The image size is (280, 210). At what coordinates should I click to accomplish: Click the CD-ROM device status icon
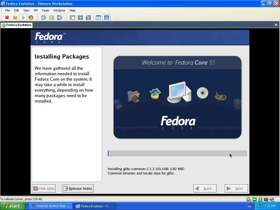(x=249, y=199)
